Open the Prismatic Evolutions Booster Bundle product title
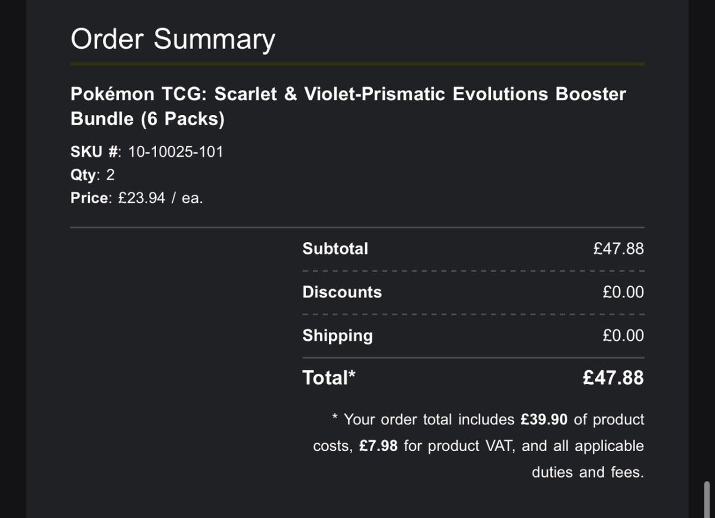The image size is (715, 518). pyautogui.click(x=348, y=107)
